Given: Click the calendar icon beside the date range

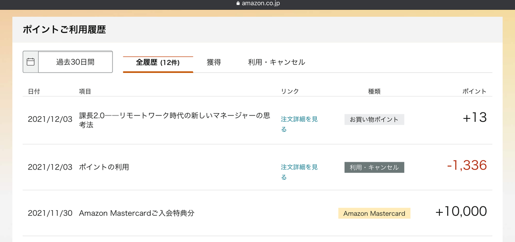Looking at the screenshot, I should pos(30,62).
